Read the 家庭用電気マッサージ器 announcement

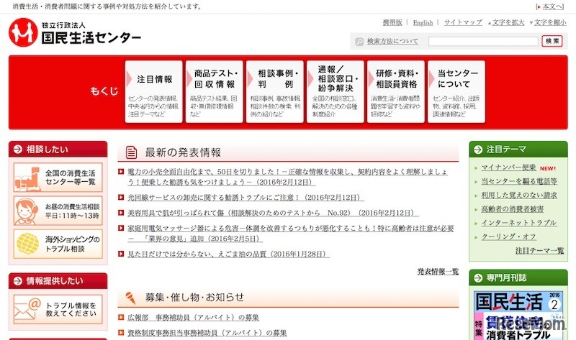click(291, 234)
